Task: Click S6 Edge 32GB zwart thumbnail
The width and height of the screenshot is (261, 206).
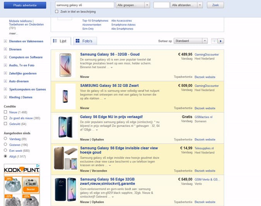Action: point(65,189)
